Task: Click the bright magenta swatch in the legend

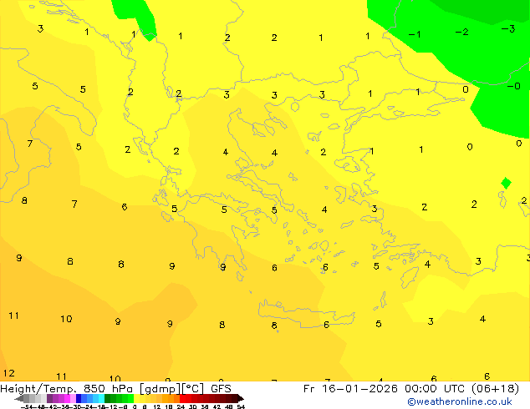Action: pos(67,398)
